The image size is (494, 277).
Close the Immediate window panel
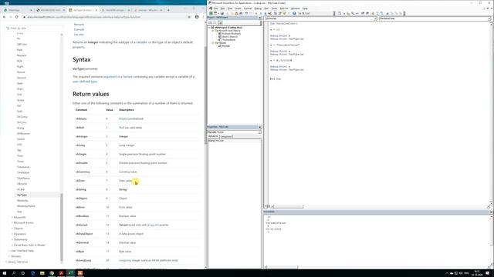tap(491, 212)
